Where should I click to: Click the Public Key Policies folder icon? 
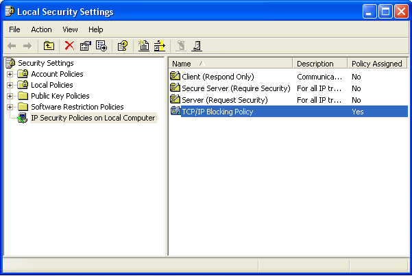tap(23, 96)
